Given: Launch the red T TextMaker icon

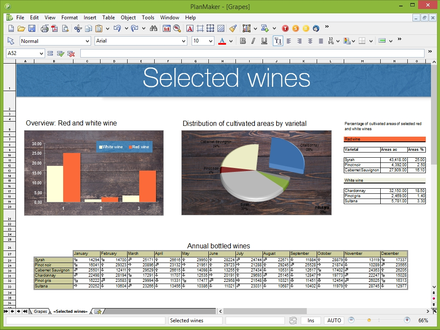Looking at the screenshot, I should [x=285, y=28].
